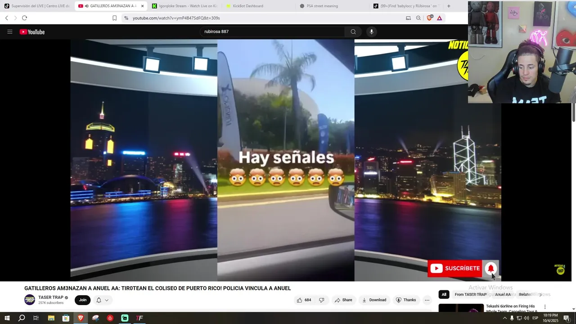Open TASER TRAP channel avatar
576x324 pixels.
point(30,300)
